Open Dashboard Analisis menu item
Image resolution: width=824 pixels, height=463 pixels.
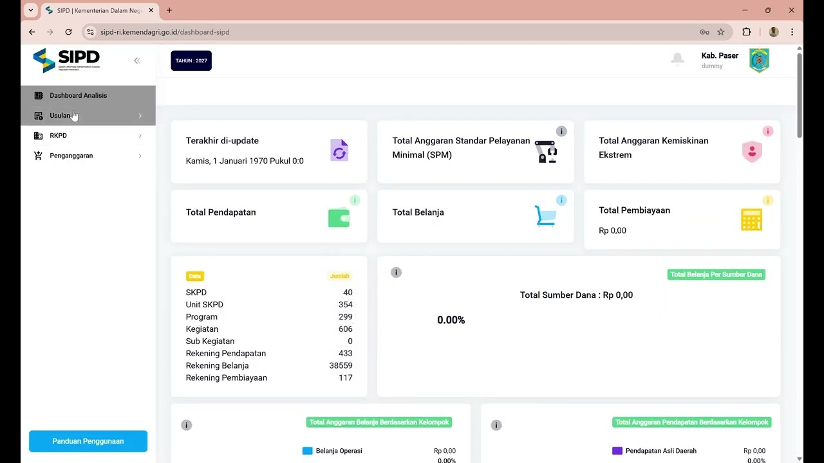coord(88,95)
